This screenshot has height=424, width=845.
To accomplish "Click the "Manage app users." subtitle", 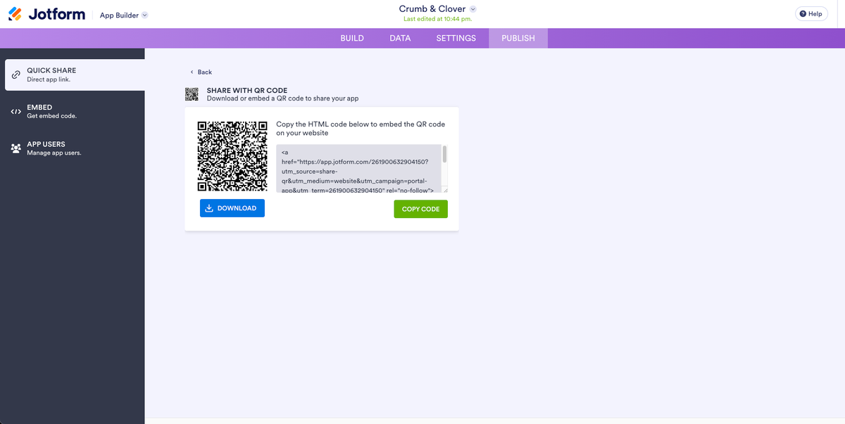I will coord(54,153).
